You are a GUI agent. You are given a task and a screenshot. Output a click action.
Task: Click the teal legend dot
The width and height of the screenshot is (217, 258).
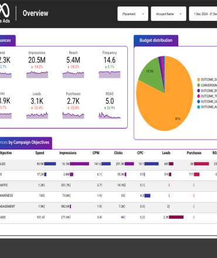198,107
